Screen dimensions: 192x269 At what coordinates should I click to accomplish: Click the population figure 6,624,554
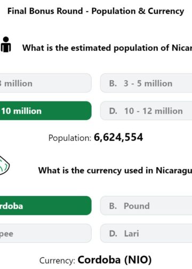tap(118, 137)
